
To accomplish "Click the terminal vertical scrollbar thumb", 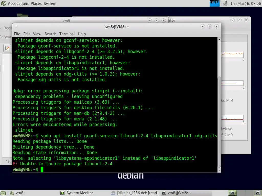I will tap(219, 122).
